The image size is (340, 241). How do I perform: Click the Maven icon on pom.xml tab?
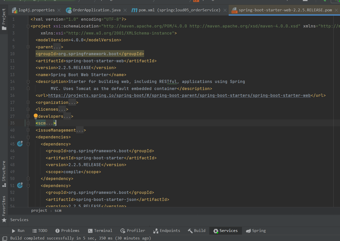tap(135, 10)
